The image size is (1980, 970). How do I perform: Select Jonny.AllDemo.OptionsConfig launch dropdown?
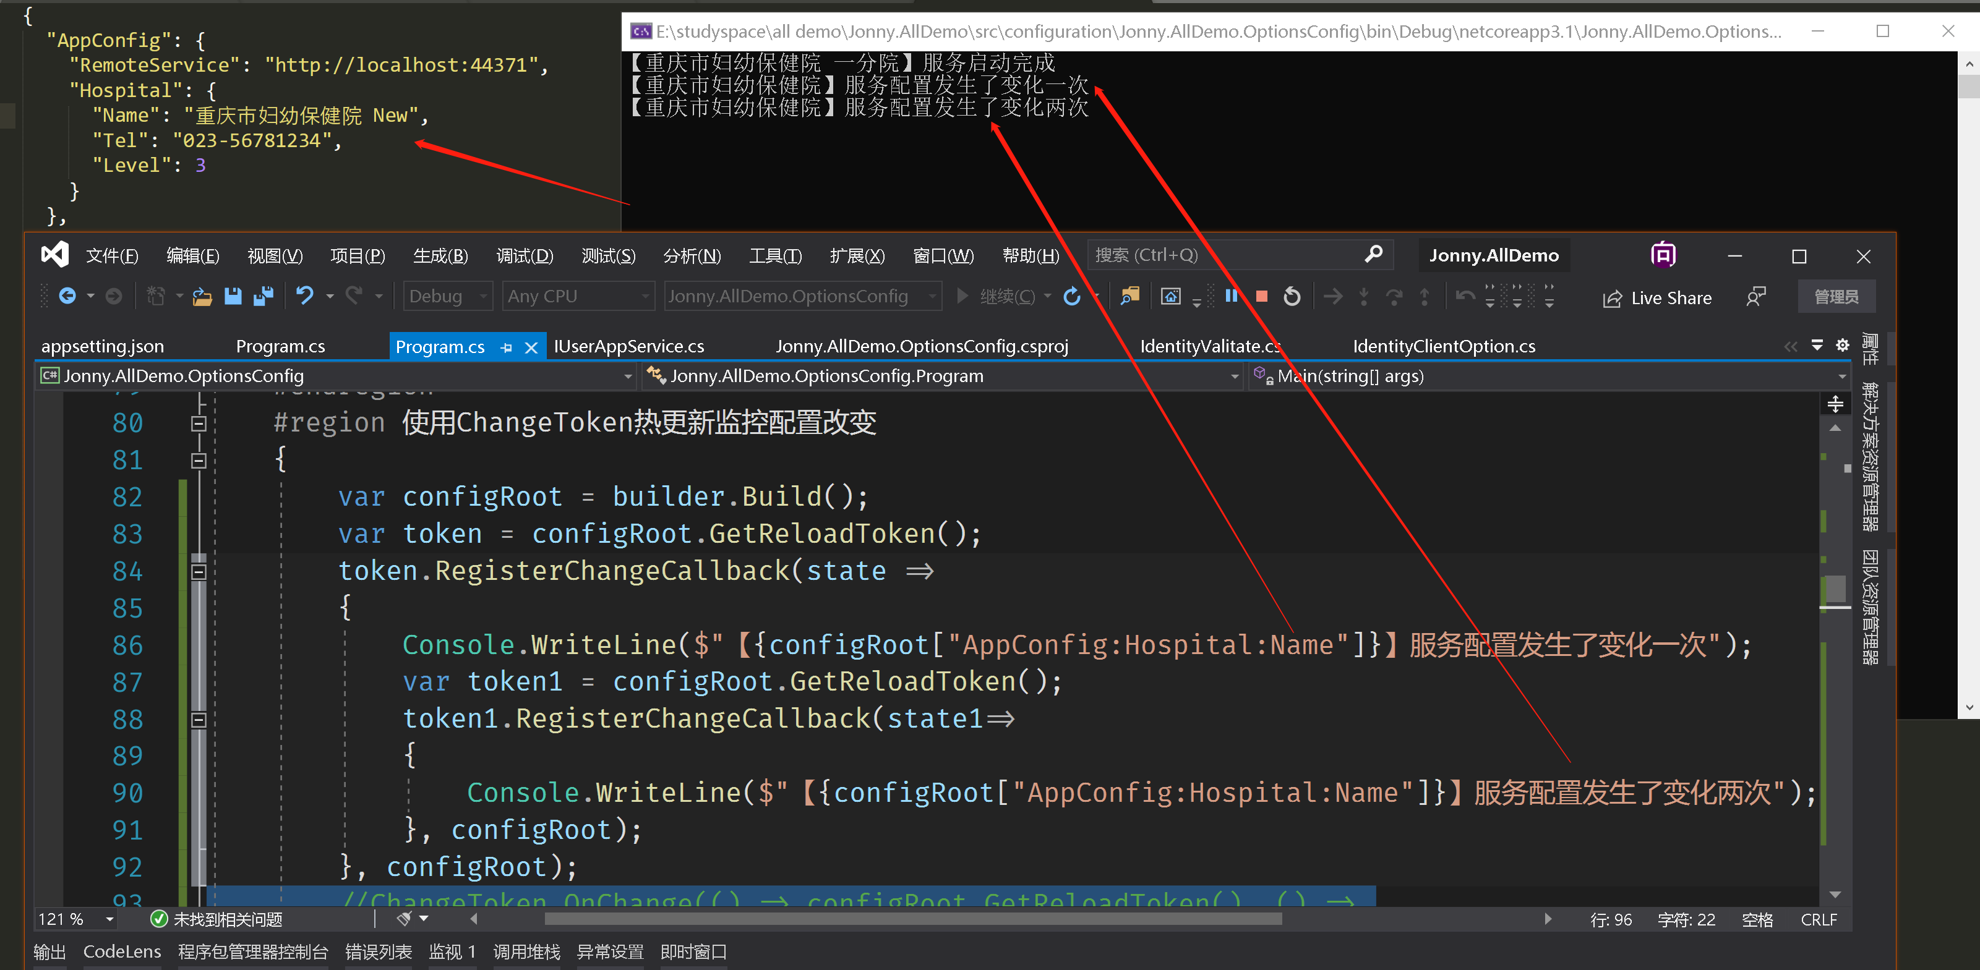[x=803, y=299]
